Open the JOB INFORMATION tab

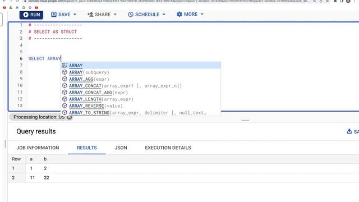[x=38, y=148]
